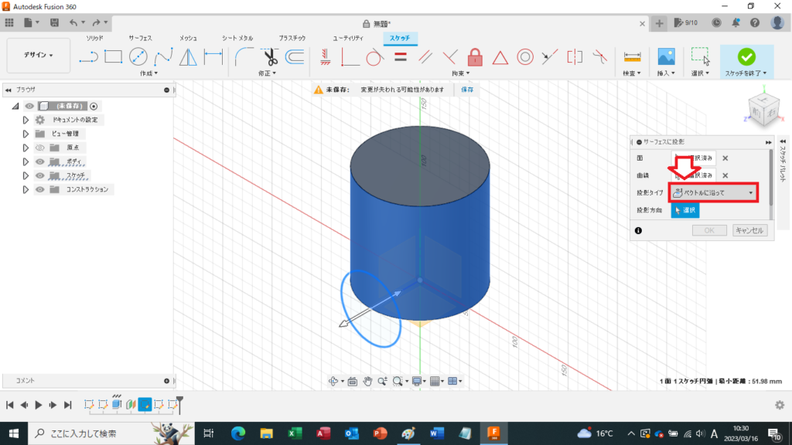Open the Modify panel dropdown
Viewport: 792px width, 445px height.
[x=267, y=73]
